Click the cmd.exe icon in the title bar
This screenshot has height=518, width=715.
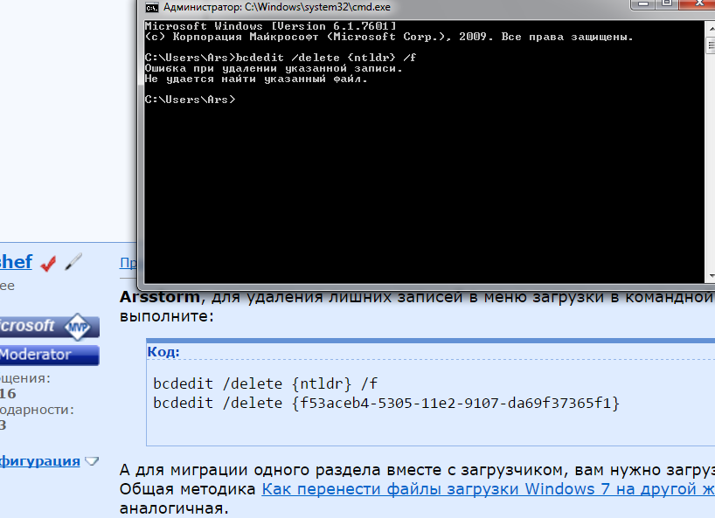[x=152, y=7]
